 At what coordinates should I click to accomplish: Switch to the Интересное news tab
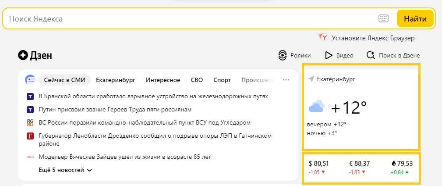pyautogui.click(x=163, y=80)
